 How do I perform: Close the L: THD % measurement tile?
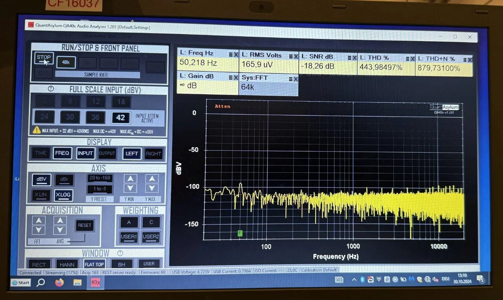pyautogui.click(x=412, y=59)
